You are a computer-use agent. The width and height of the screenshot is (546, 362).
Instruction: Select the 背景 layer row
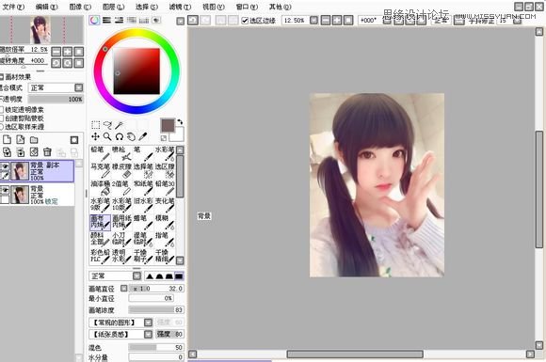point(38,195)
